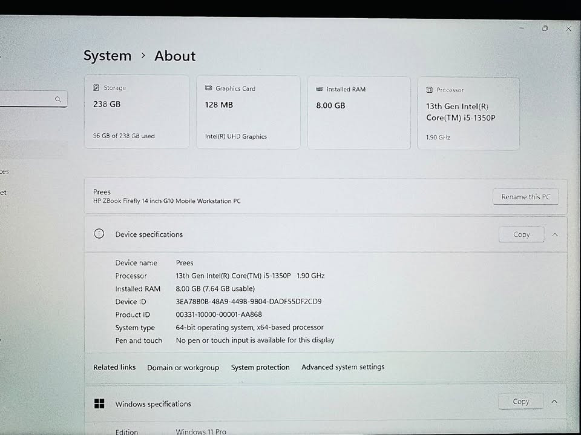This screenshot has width=581, height=435.
Task: Click the Device specifications info icon
Action: click(x=99, y=234)
